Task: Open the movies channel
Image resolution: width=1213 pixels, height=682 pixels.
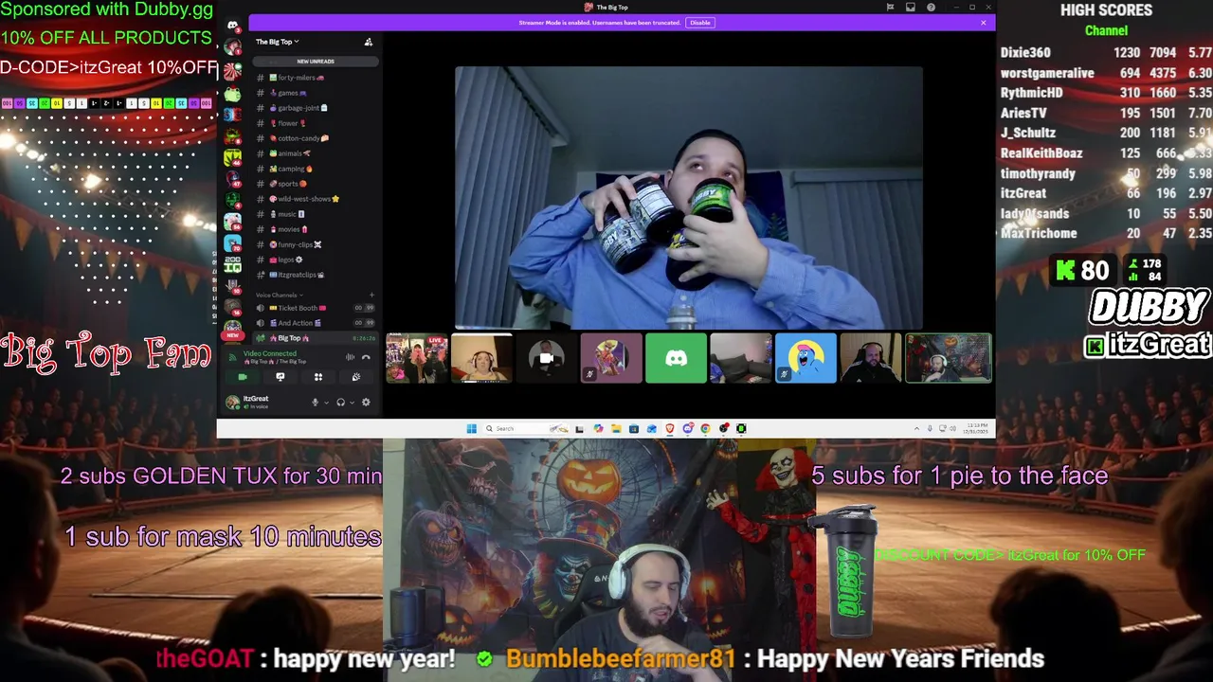Action: [x=317, y=229]
